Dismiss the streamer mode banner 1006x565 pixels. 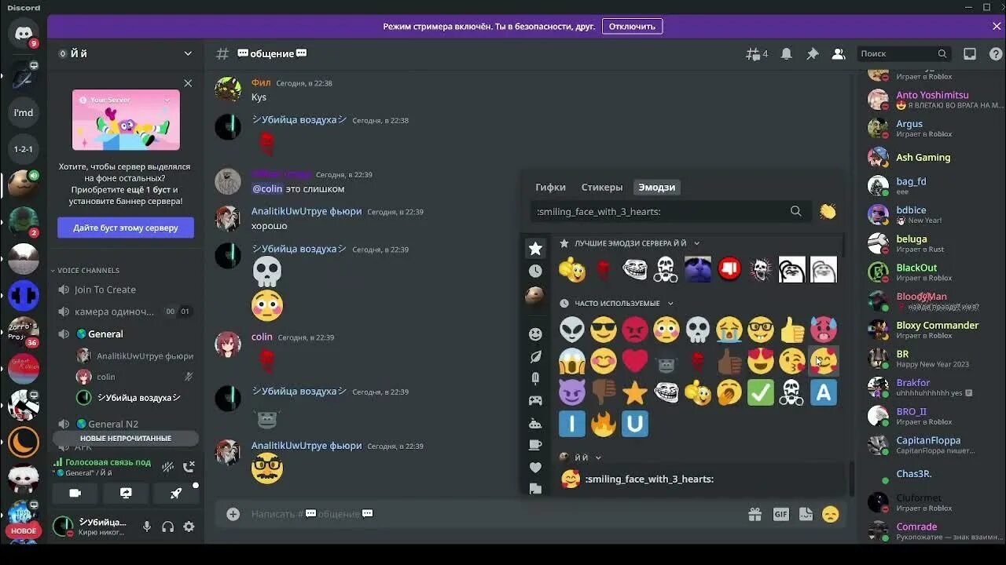point(997,26)
